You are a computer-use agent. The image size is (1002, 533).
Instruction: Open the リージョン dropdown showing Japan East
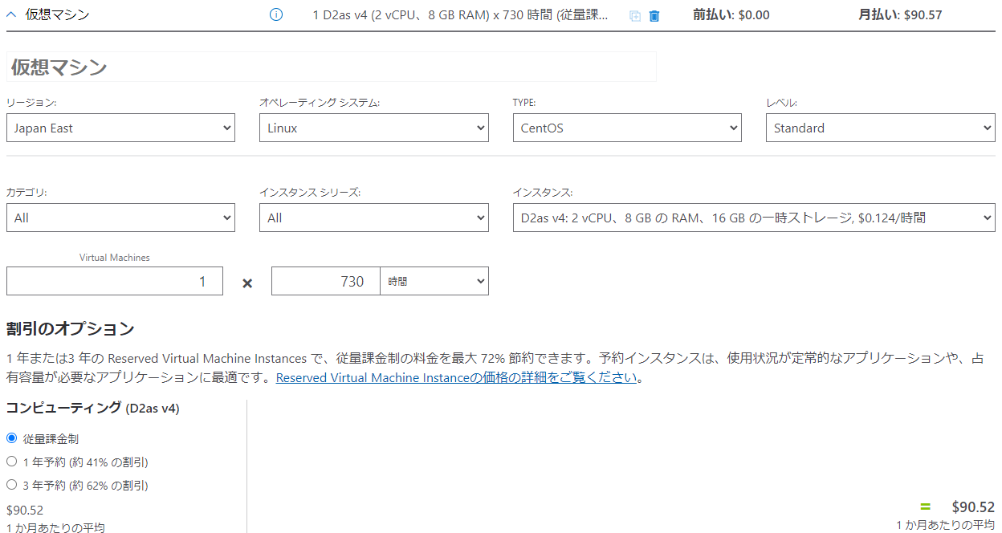point(120,127)
